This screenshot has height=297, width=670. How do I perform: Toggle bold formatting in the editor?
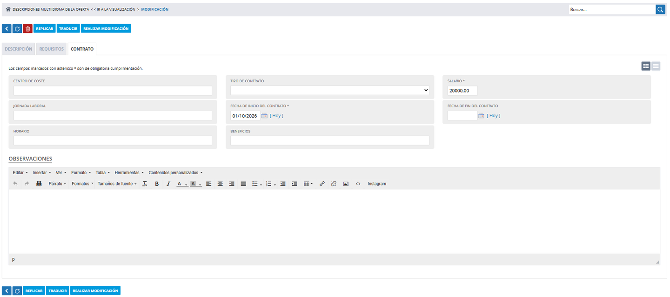coord(157,184)
